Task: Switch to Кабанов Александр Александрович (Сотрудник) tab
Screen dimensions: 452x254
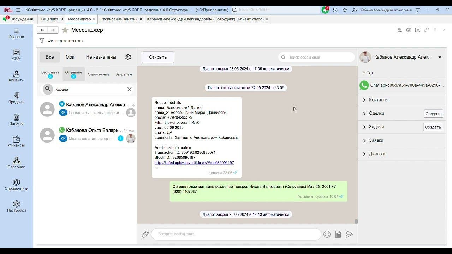Action: [205, 19]
